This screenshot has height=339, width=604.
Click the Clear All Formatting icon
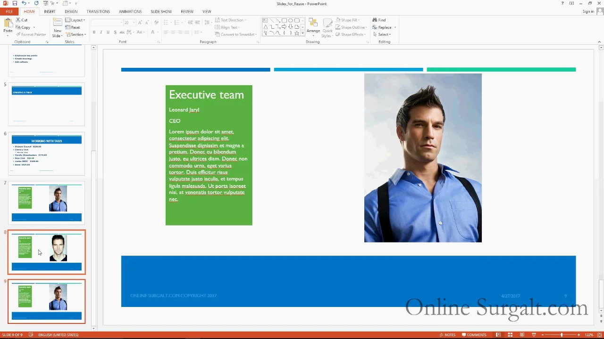[156, 22]
